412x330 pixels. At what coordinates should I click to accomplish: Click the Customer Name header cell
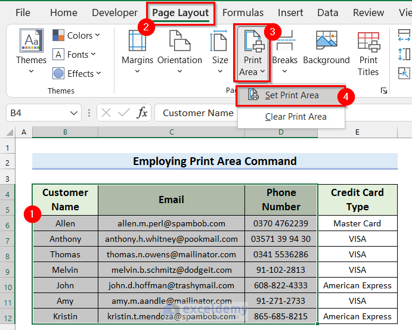65,200
